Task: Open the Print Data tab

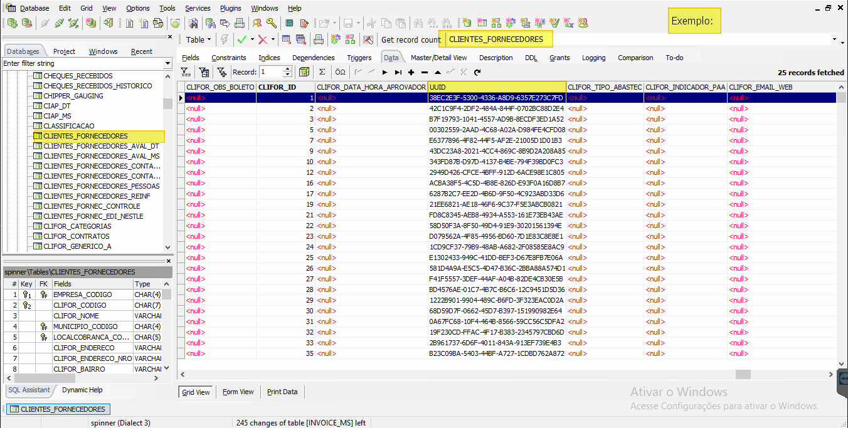Action: [282, 392]
